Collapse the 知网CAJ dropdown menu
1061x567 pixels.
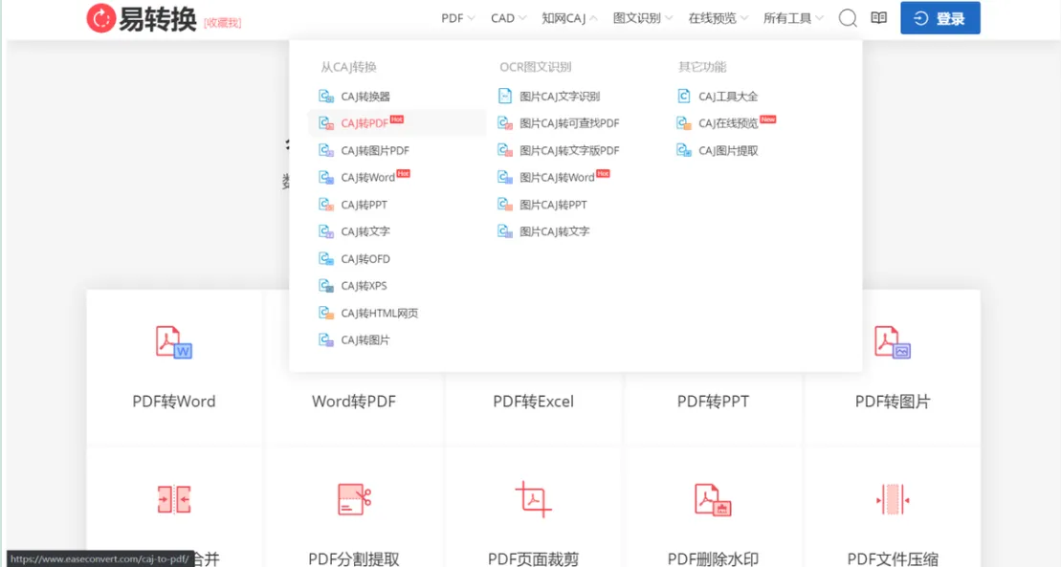(x=569, y=18)
